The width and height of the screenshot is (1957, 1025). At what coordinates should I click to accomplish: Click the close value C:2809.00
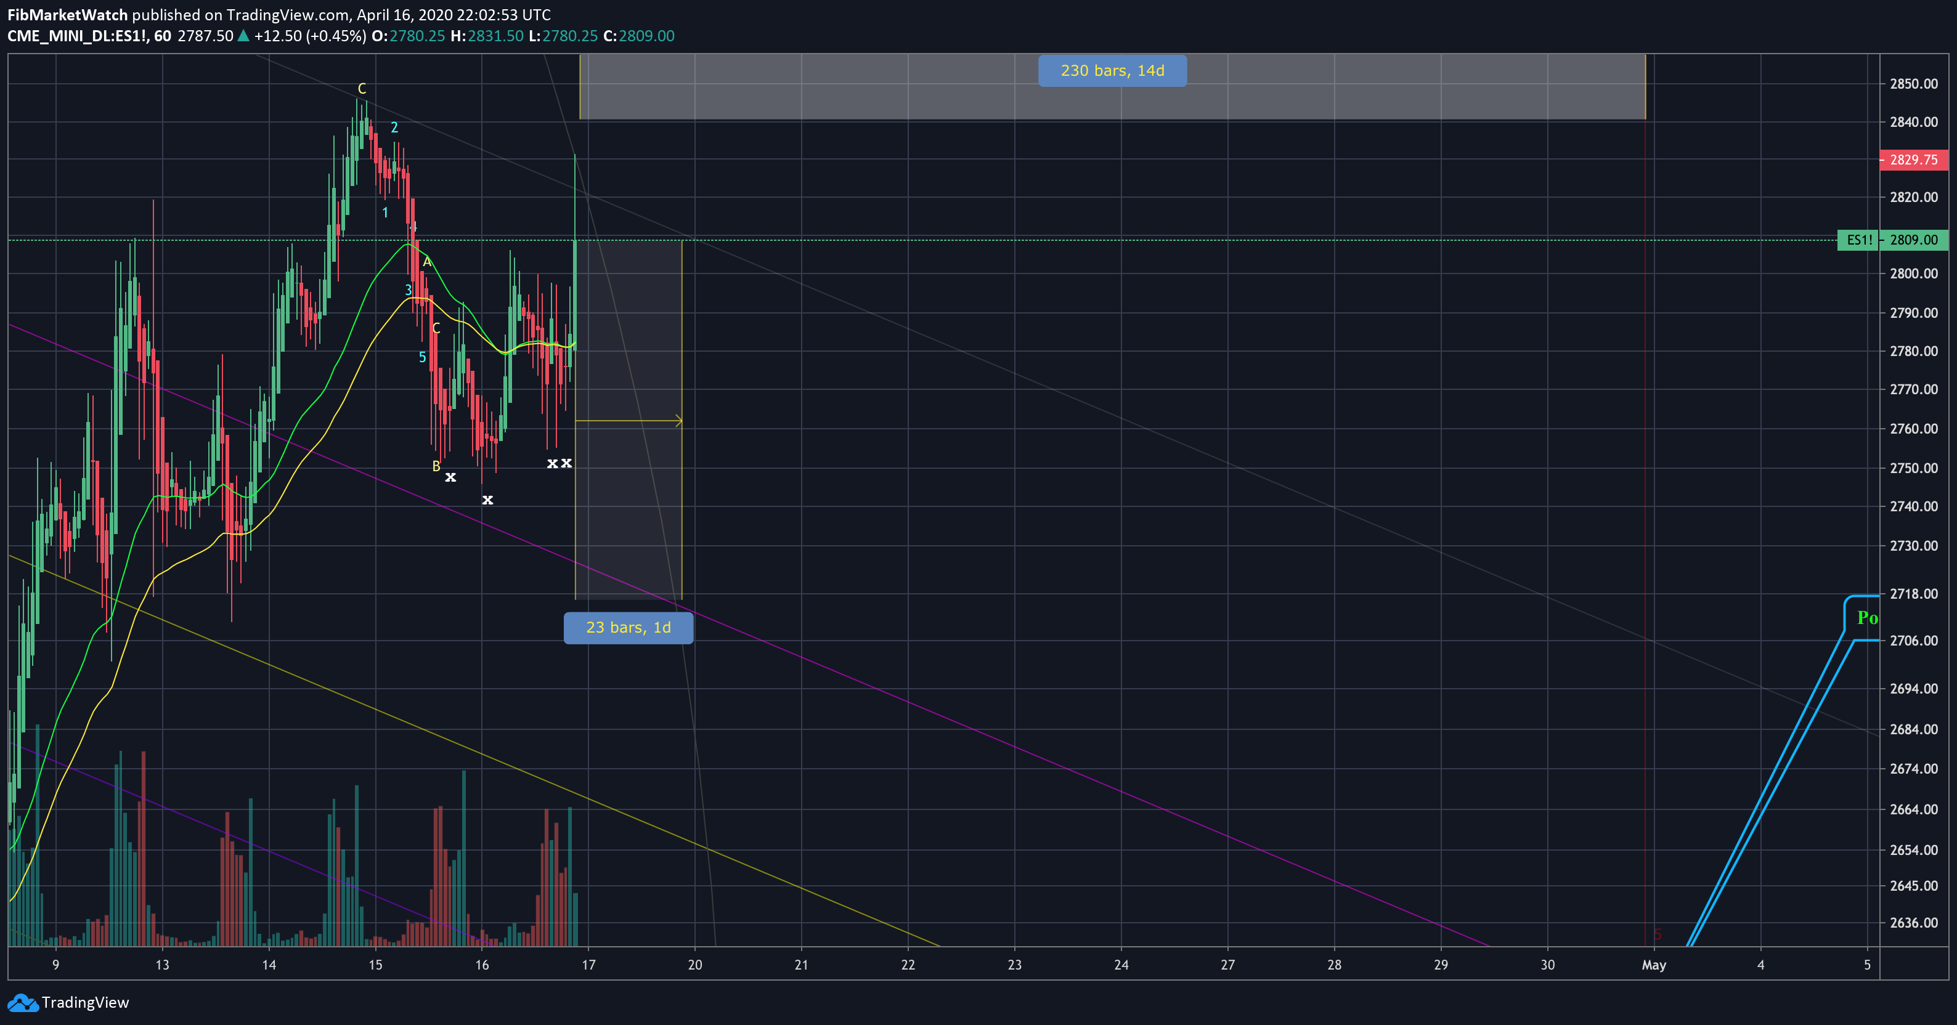[638, 36]
